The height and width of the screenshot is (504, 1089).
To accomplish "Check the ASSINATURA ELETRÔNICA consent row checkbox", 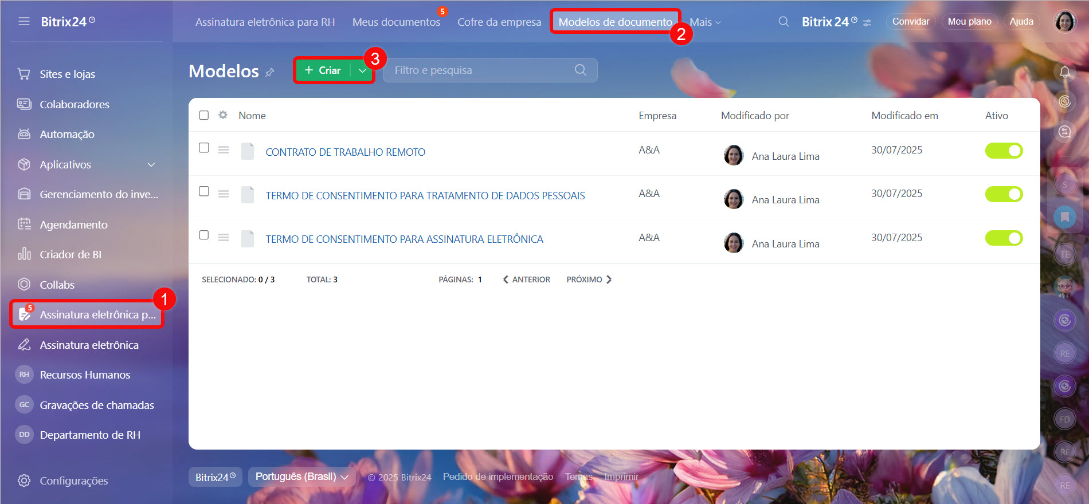I will click(x=204, y=235).
